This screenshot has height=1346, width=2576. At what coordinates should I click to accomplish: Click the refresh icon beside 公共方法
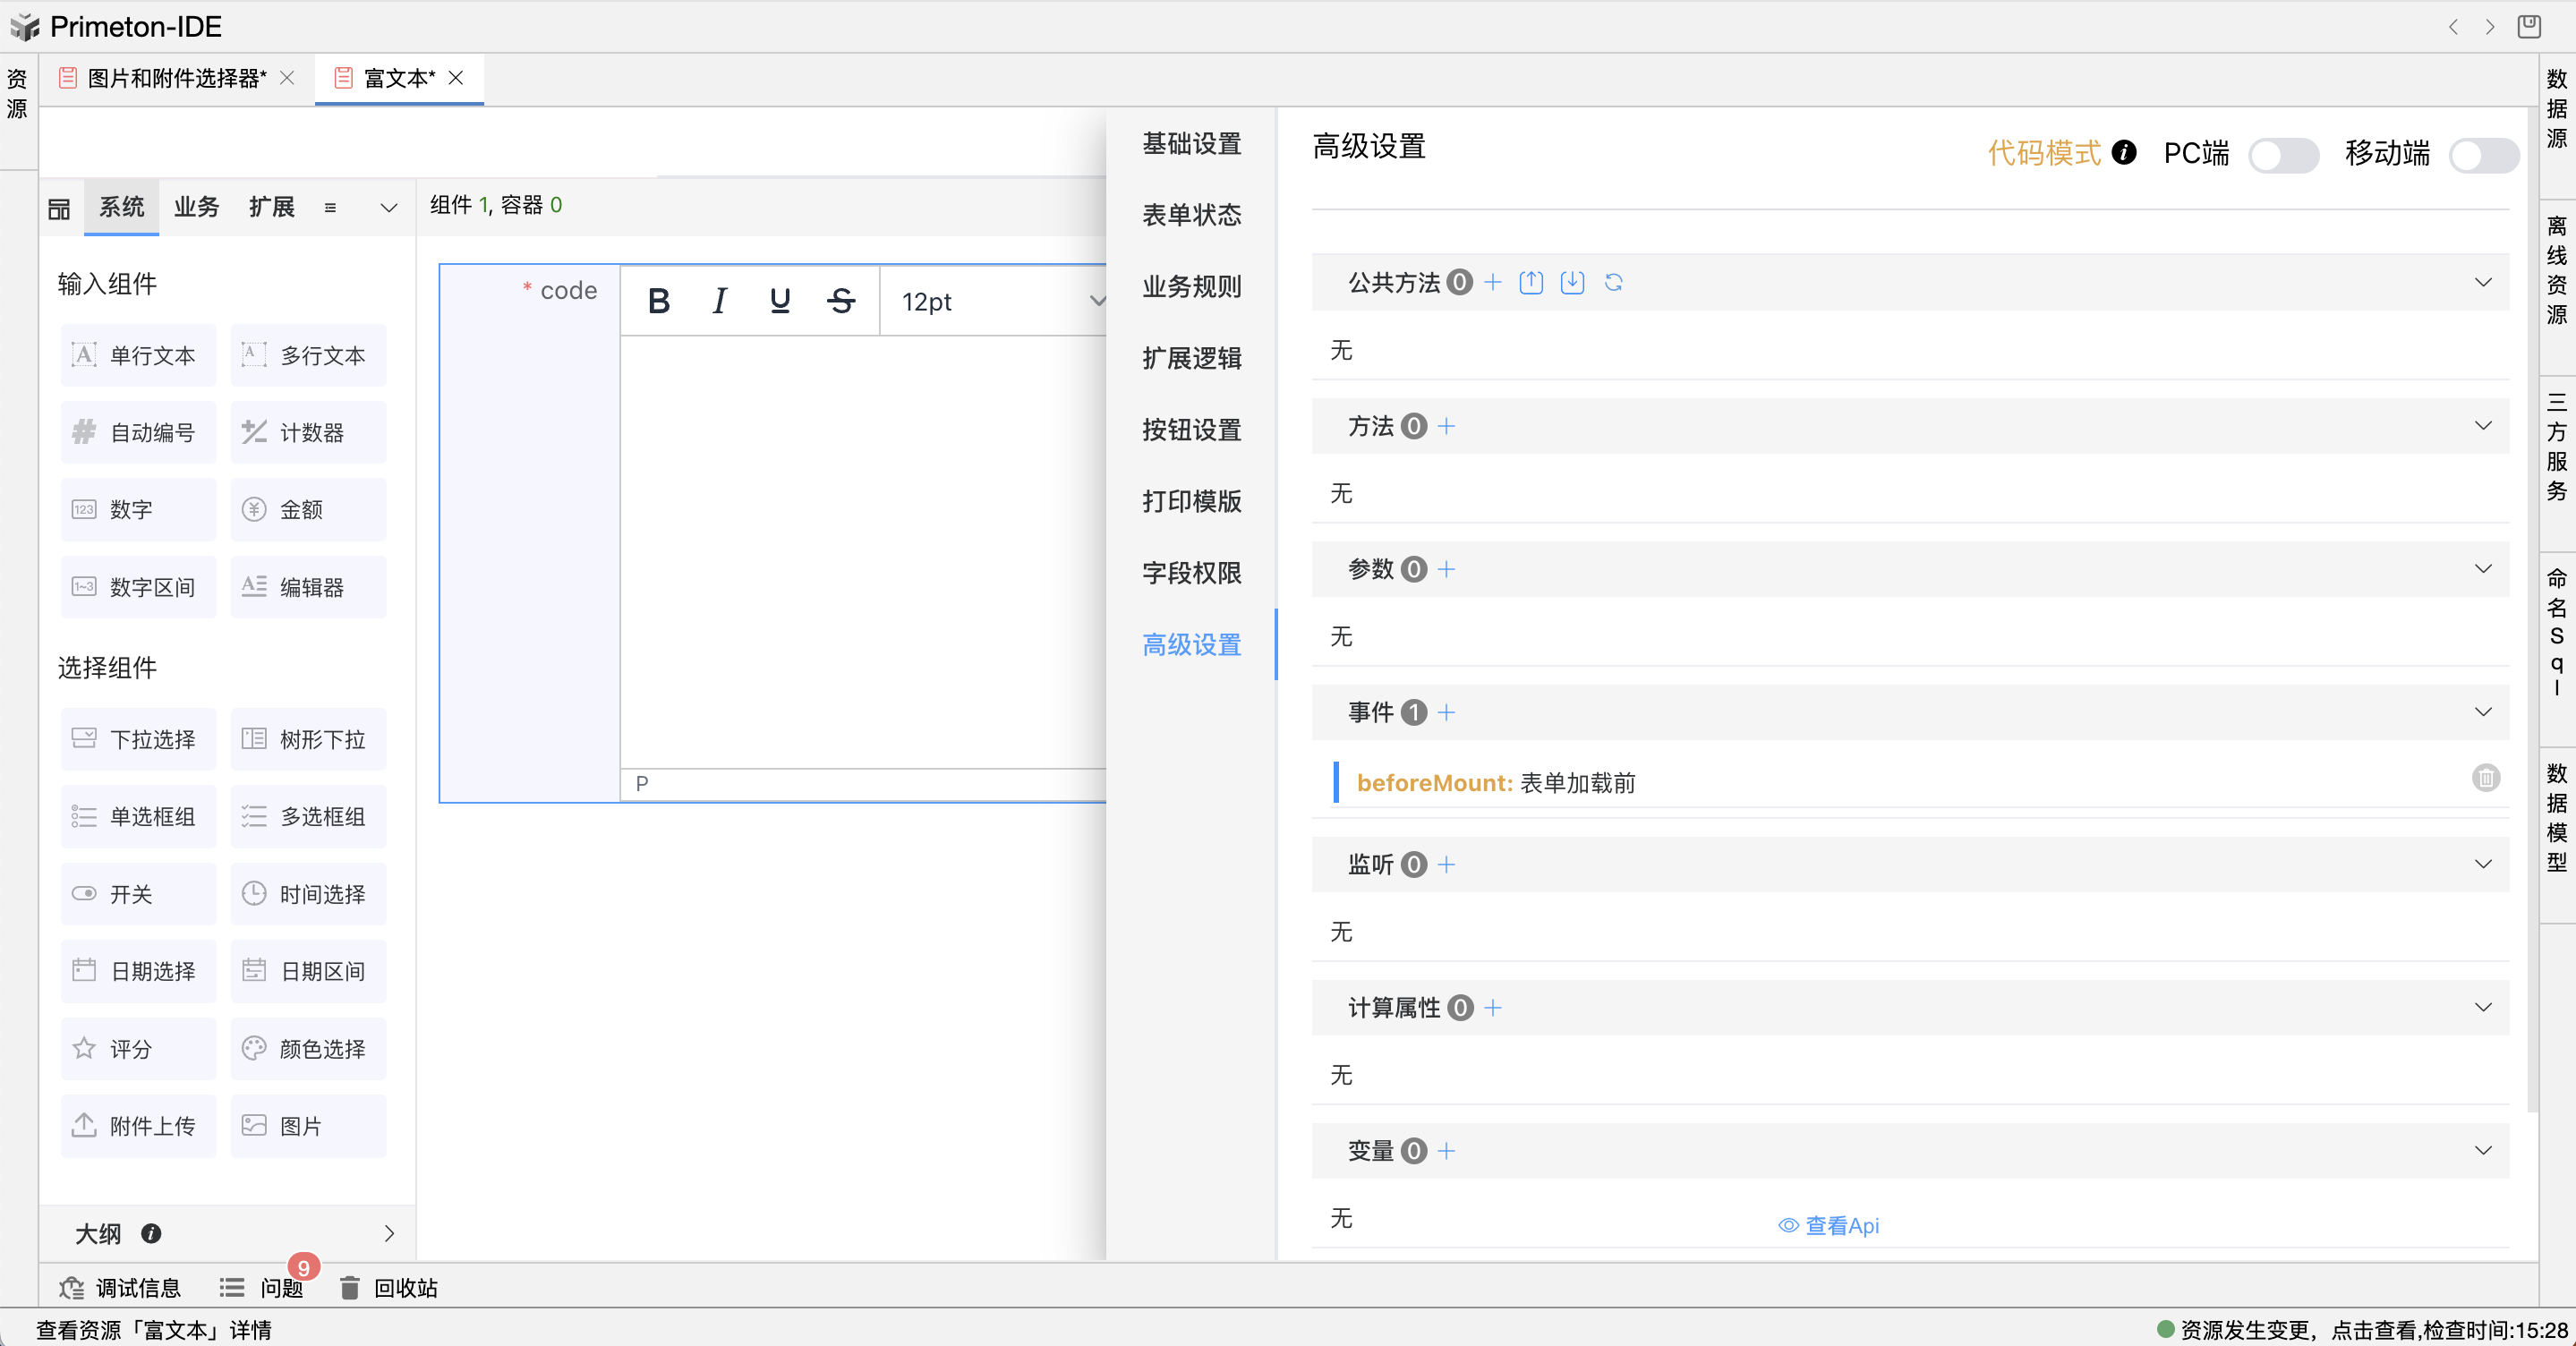(x=1613, y=283)
